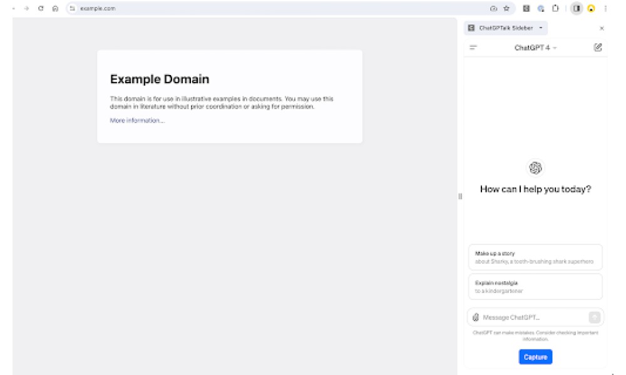Image resolution: width=626 pixels, height=375 pixels.
Task: View site information next to the URL
Action: [72, 8]
